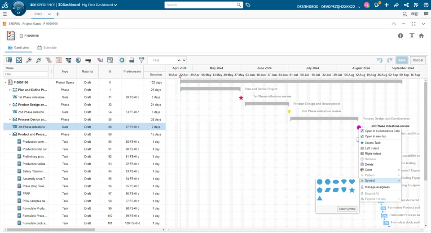The image size is (431, 233).
Task: Open the tag icon beside search
Action: 248,5
